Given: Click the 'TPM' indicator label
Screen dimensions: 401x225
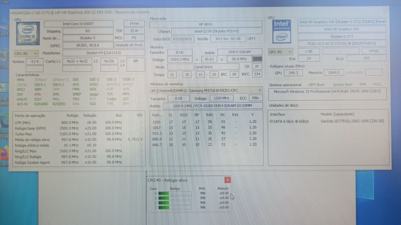Looking at the screenshot, I should [x=363, y=84].
